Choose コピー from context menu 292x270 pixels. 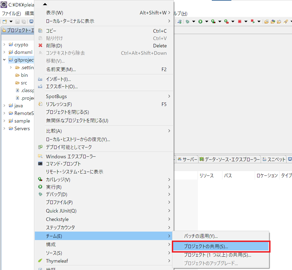pyautogui.click(x=104, y=31)
